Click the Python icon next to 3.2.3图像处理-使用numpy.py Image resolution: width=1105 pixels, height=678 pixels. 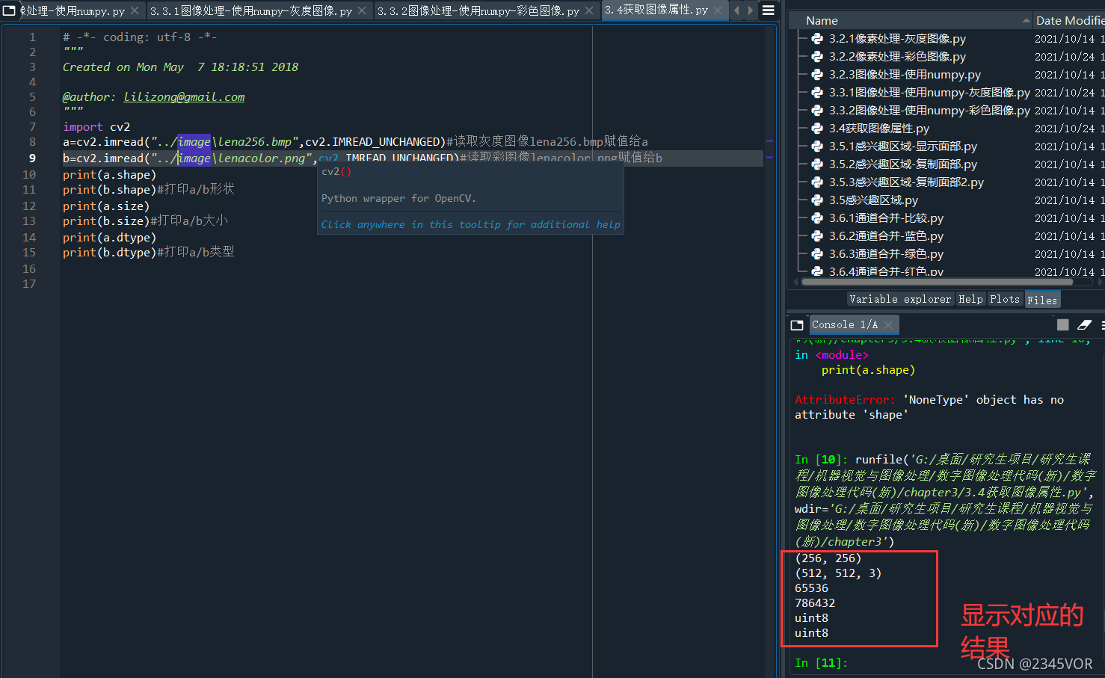[x=816, y=74]
